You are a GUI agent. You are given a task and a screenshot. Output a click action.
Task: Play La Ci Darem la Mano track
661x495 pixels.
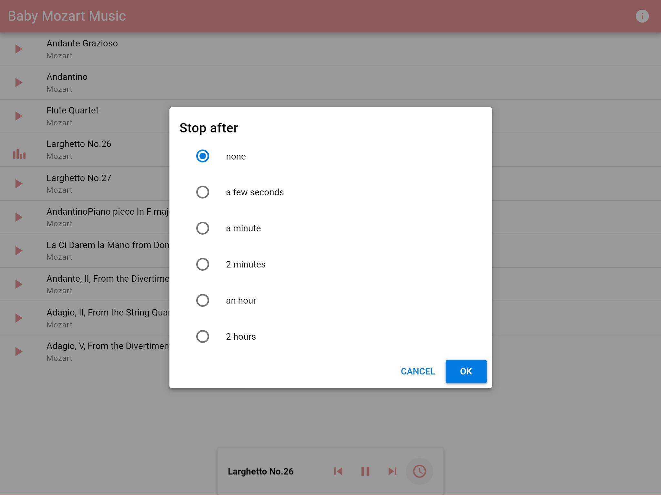19,251
